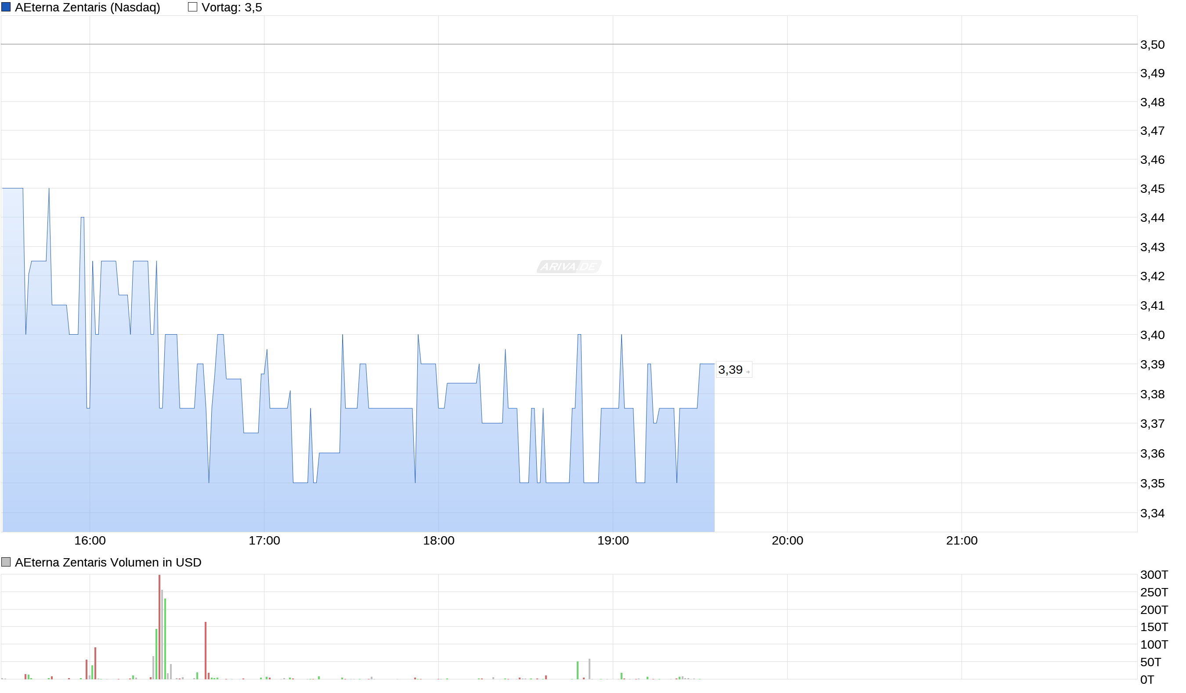1186x693 pixels.
Task: Click the current price label 3,39
Action: (x=730, y=370)
